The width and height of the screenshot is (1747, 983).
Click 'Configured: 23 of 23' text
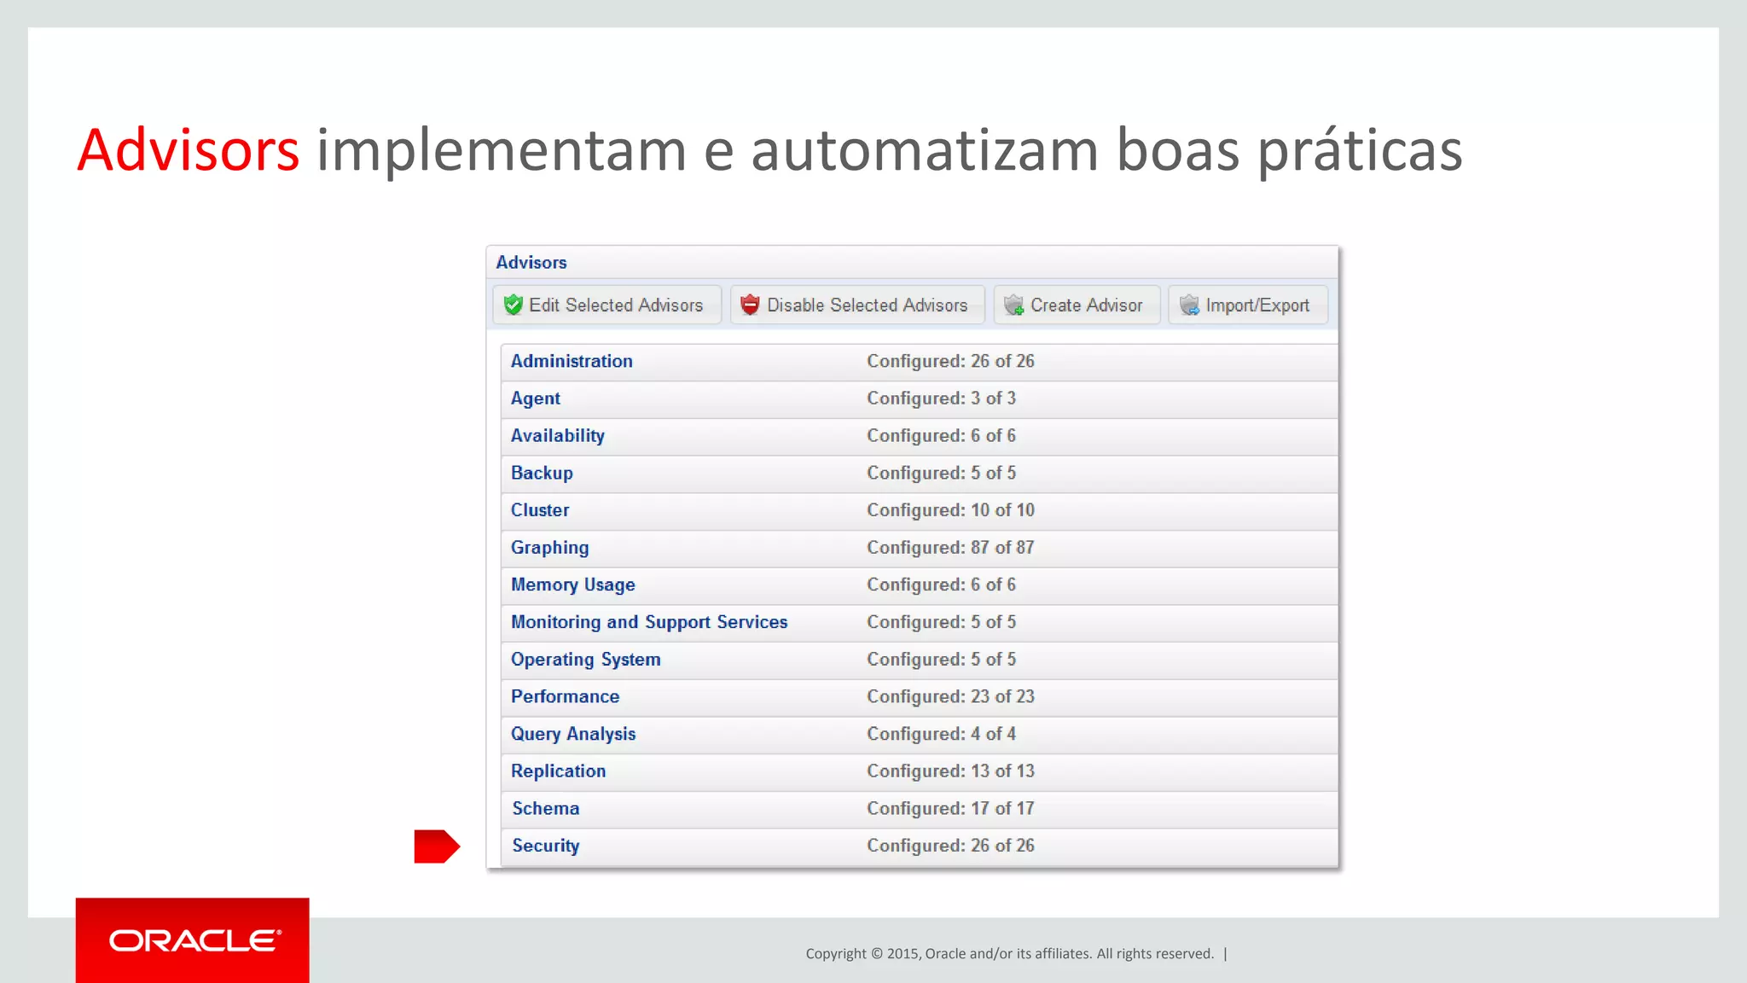click(950, 696)
